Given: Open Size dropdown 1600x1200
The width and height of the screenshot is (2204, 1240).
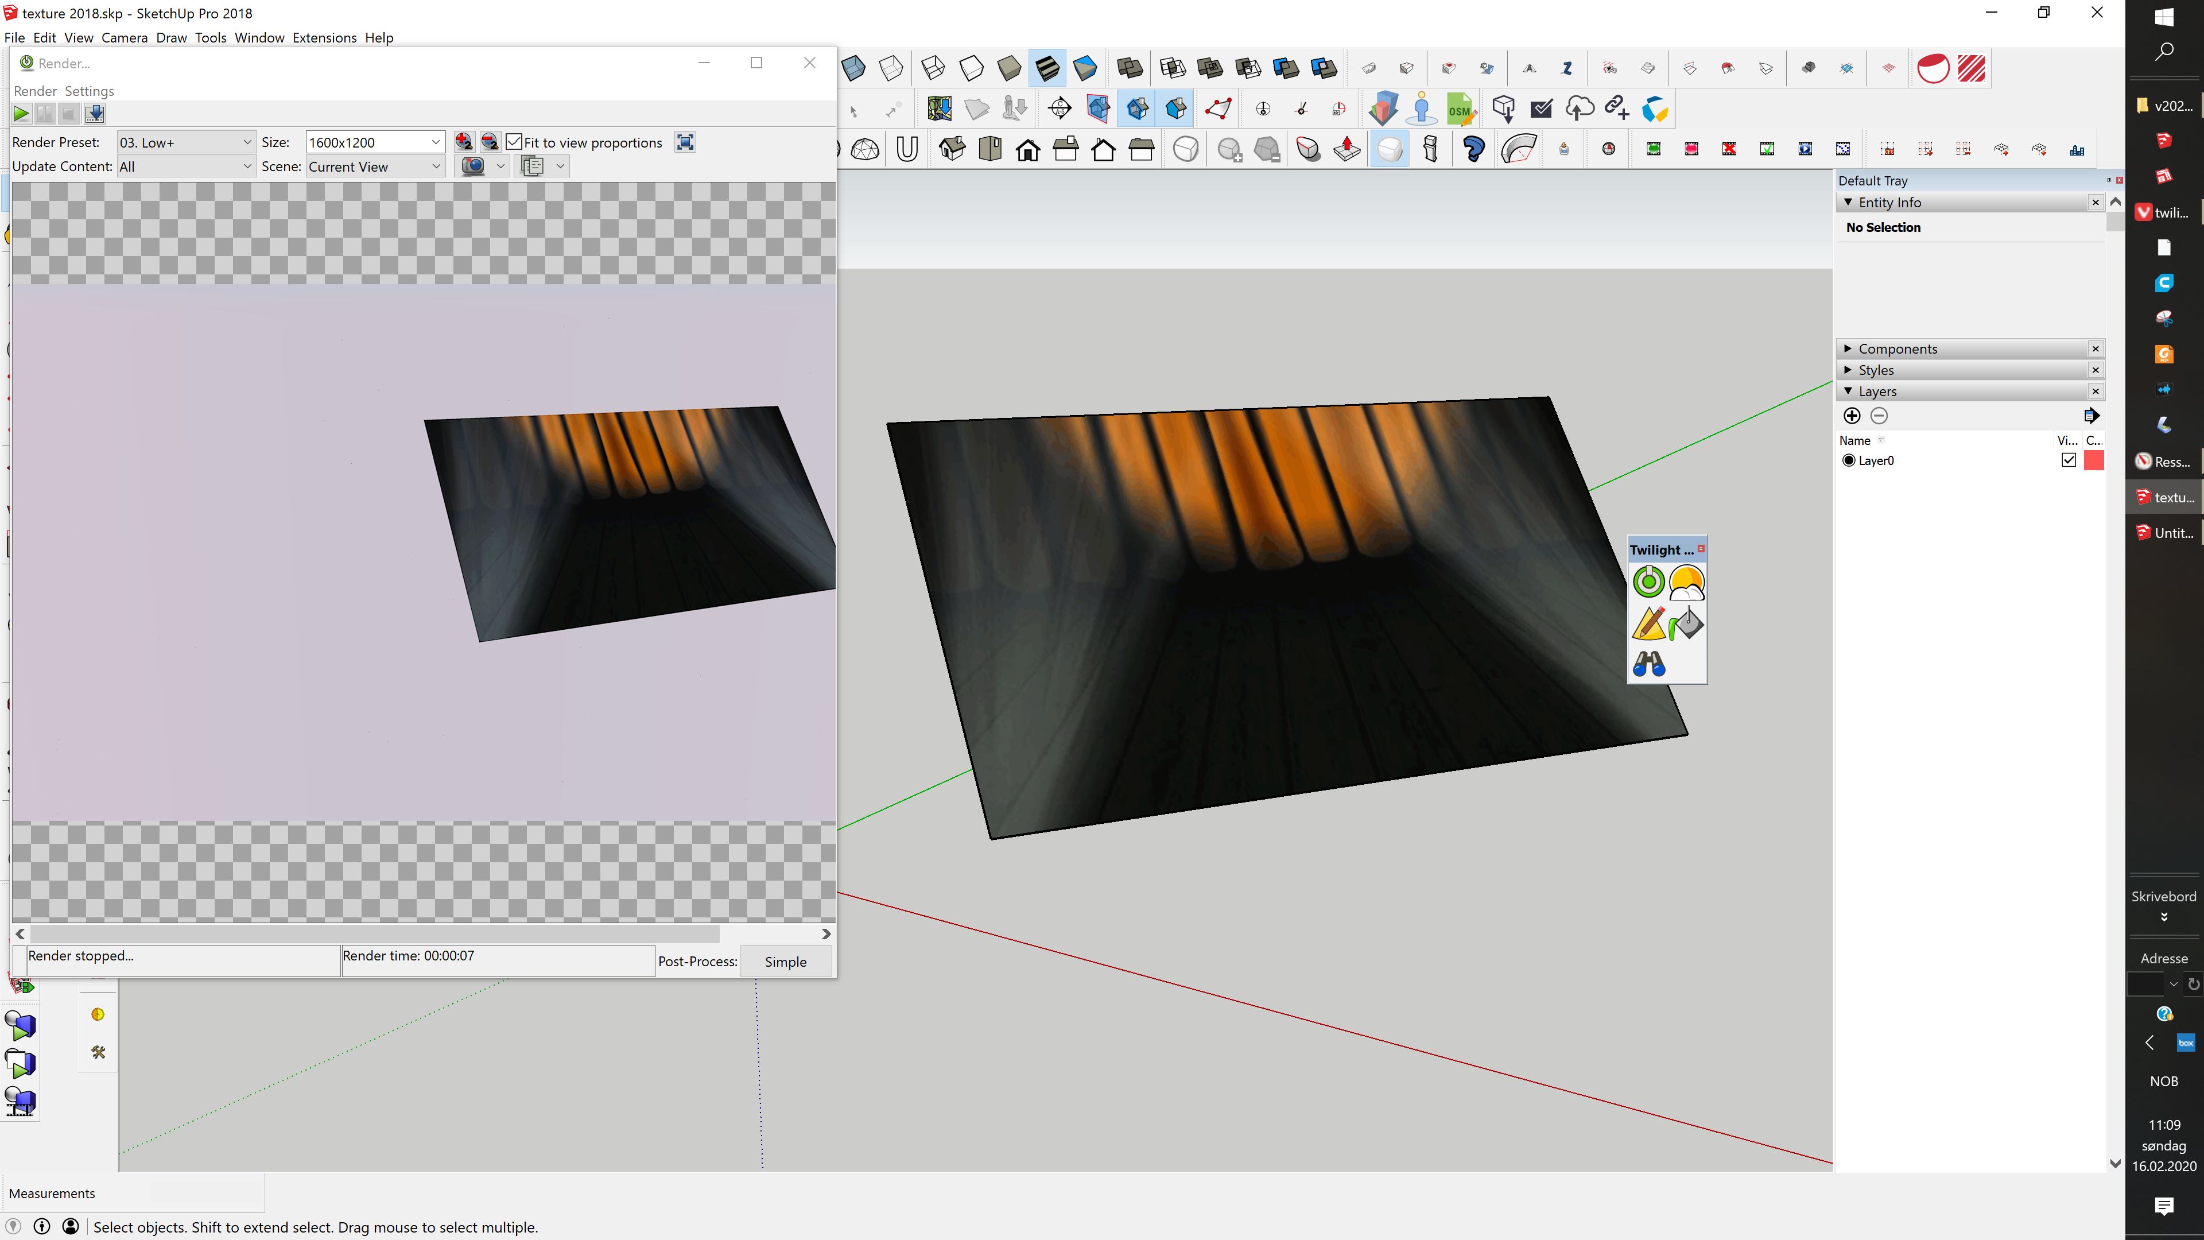Looking at the screenshot, I should [375, 142].
